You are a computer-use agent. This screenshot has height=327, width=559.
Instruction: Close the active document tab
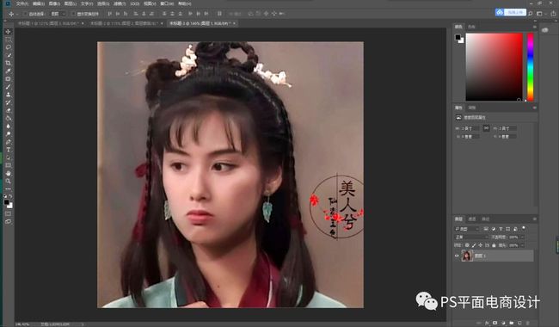click(x=235, y=23)
